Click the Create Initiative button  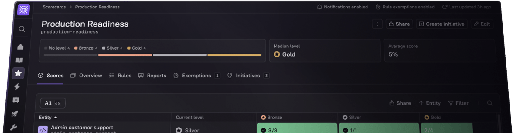coord(442,24)
